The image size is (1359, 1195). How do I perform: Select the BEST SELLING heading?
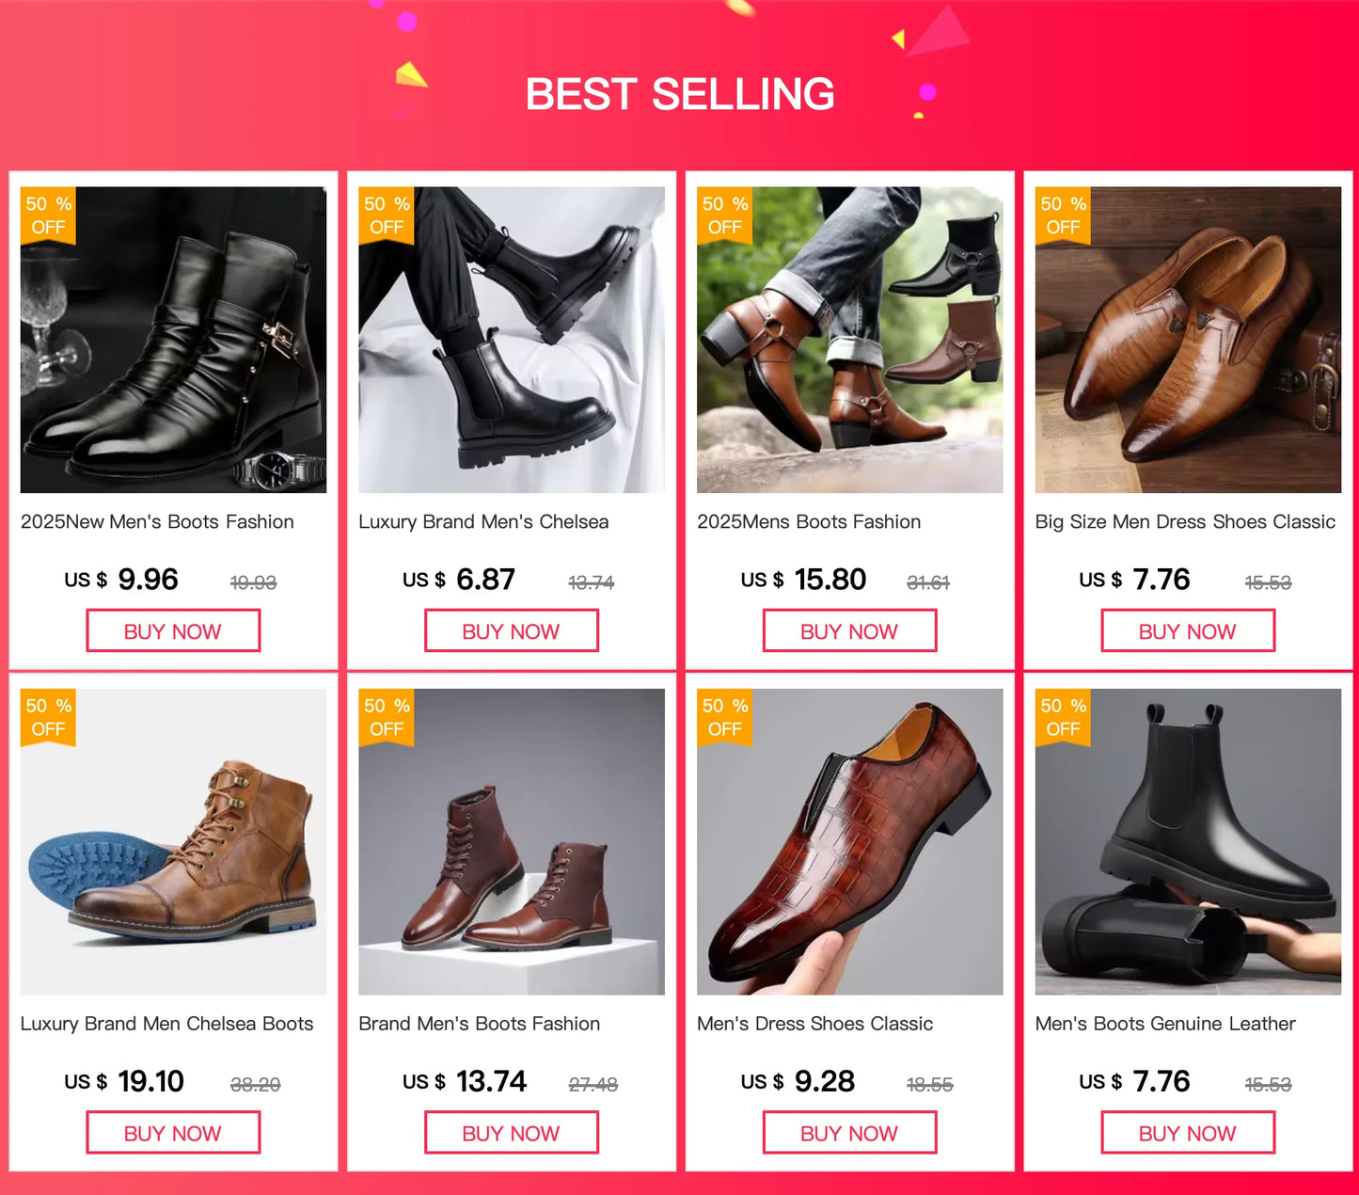[x=679, y=93]
